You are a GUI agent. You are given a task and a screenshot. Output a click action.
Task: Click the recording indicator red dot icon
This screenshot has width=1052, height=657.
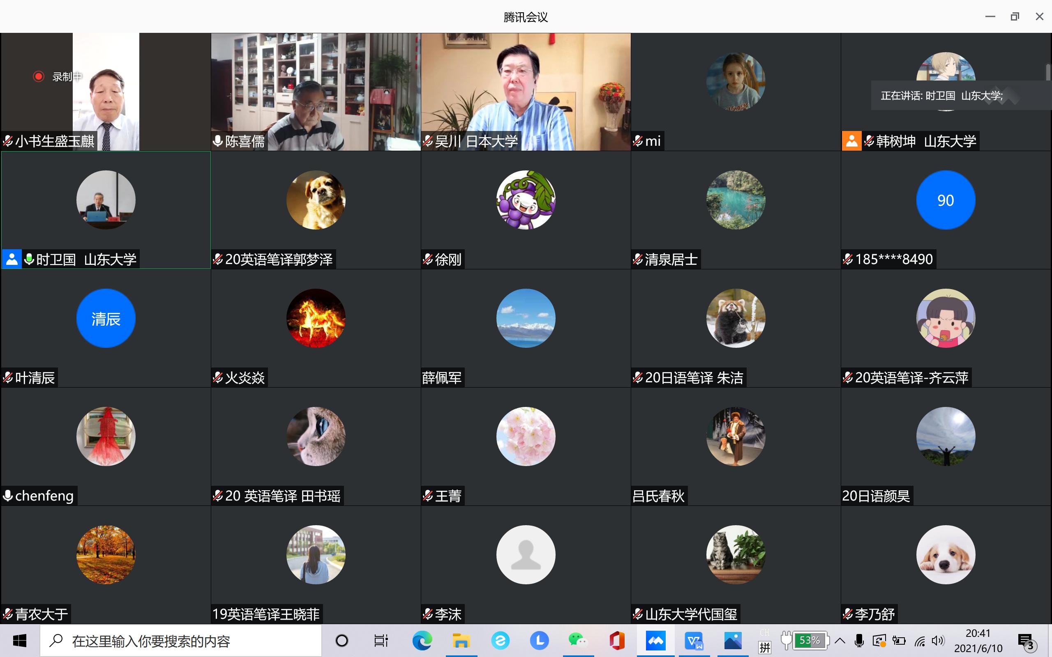tap(39, 77)
